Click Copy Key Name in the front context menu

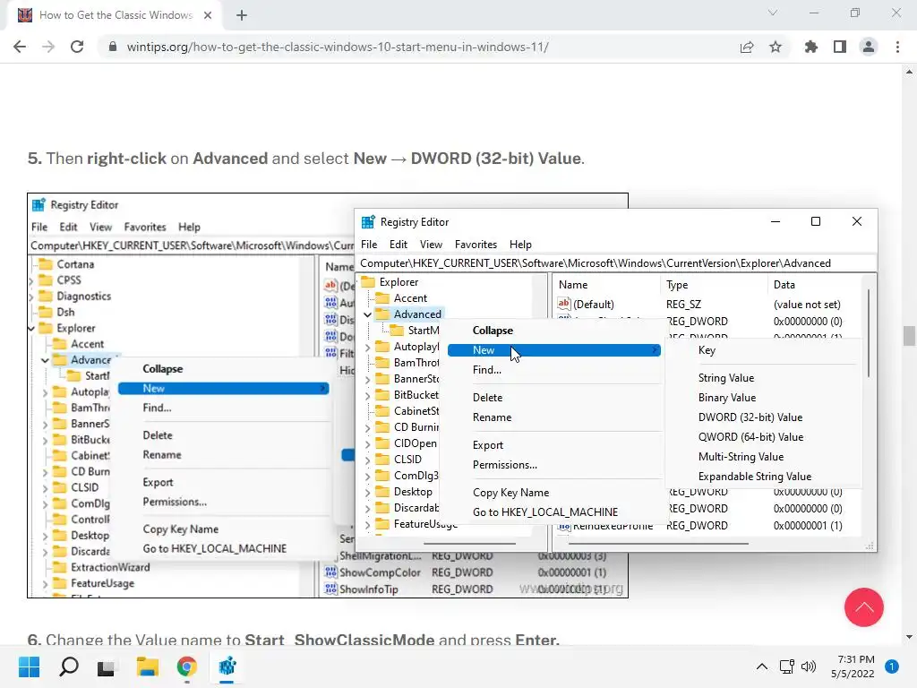[510, 493]
